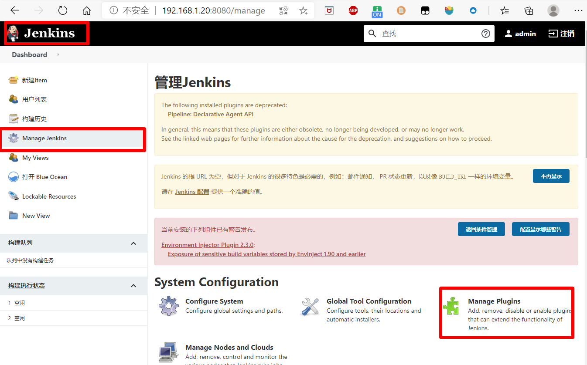The image size is (587, 365).
Task: Click the Jenkins logo in the header
Action: point(41,33)
